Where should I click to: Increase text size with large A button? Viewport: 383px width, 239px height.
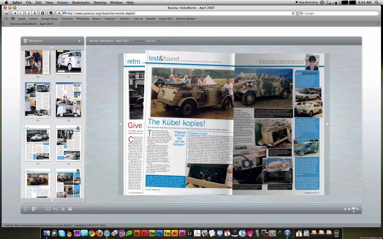(x=35, y=13)
